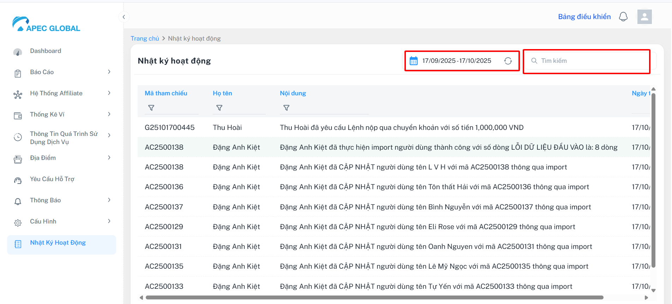Click the Bảng điều khiển link

(x=584, y=17)
